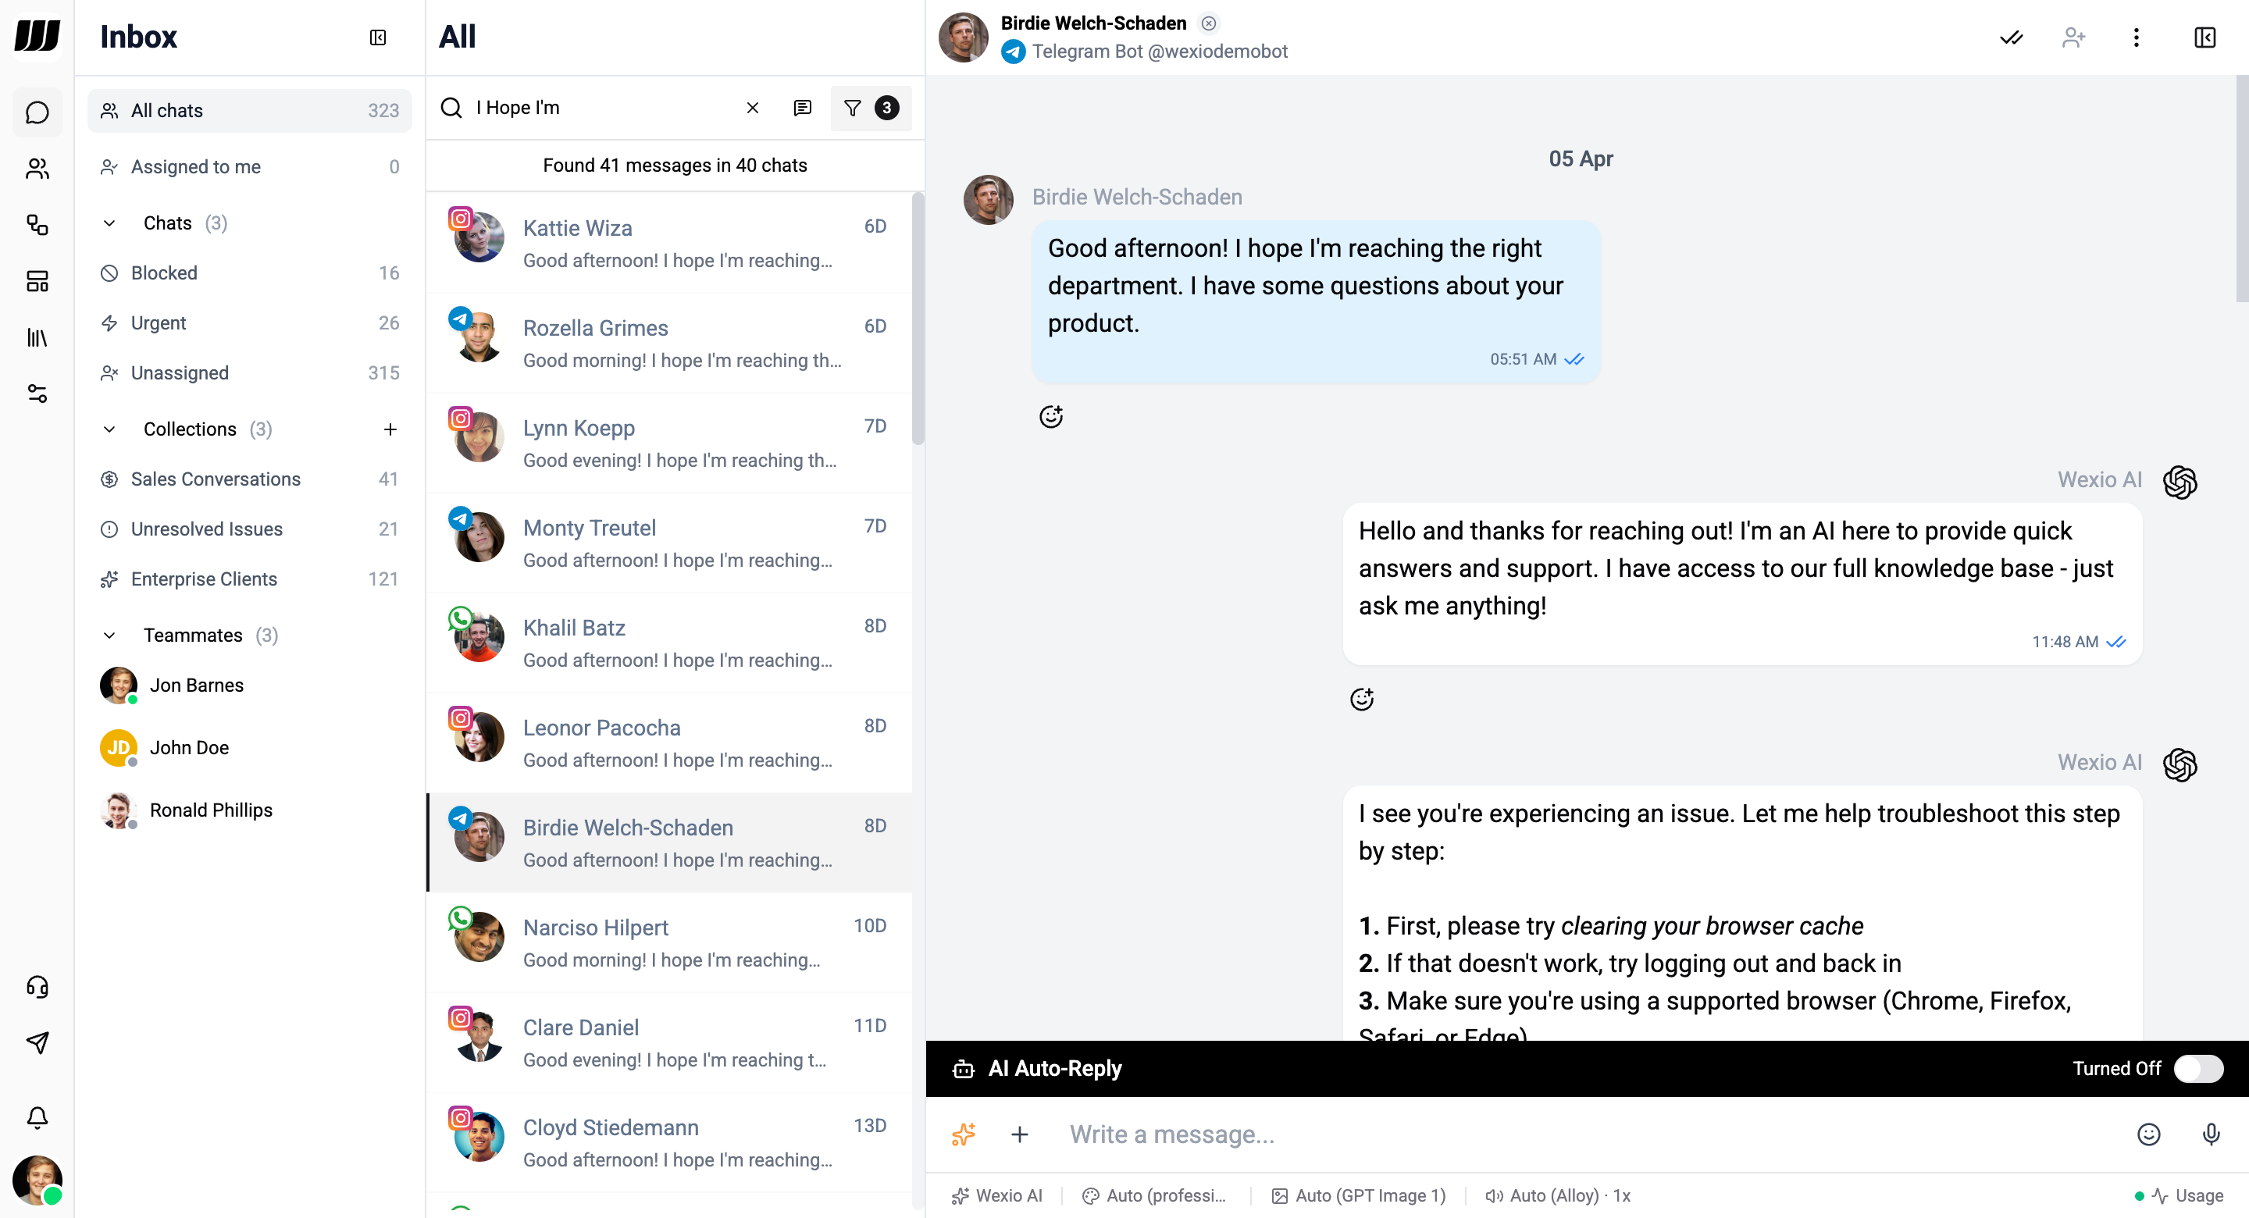Screen dimensions: 2249x1218
Task: Collapse the Teammates section
Action: (x=109, y=635)
